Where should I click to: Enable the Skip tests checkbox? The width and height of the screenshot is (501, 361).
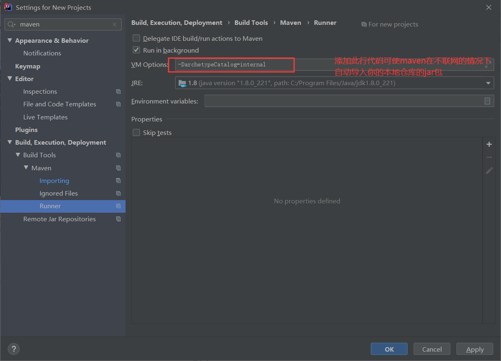click(137, 132)
